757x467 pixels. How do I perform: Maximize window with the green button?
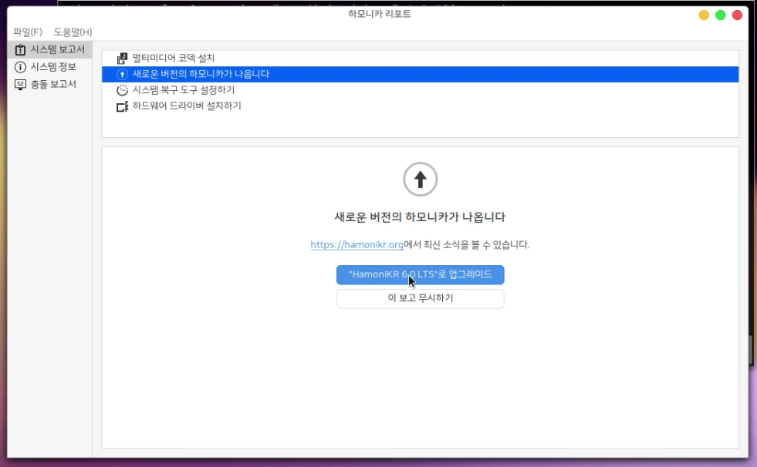coord(721,15)
